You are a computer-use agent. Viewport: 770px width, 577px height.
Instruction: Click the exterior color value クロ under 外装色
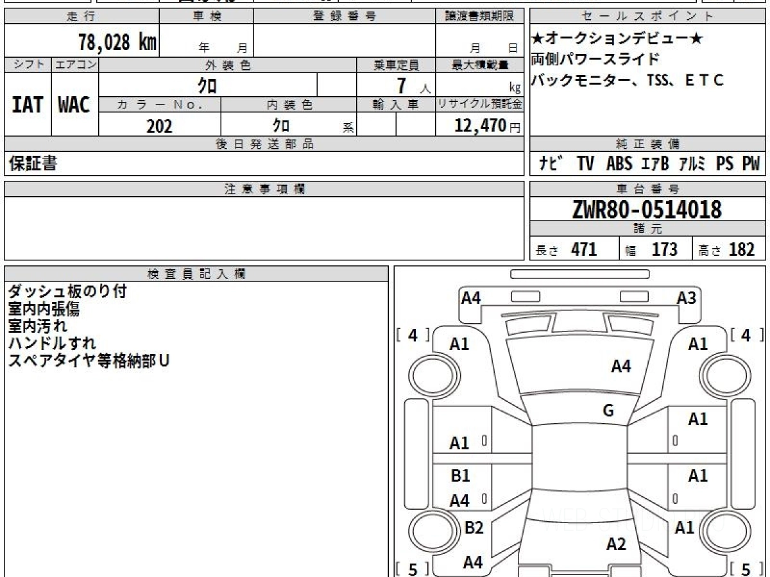[x=207, y=85]
